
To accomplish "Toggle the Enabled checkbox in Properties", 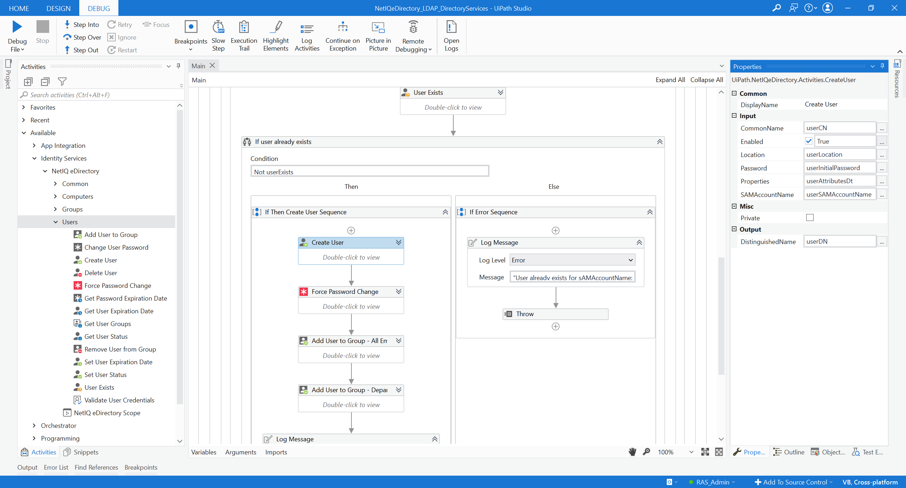I will (809, 141).
